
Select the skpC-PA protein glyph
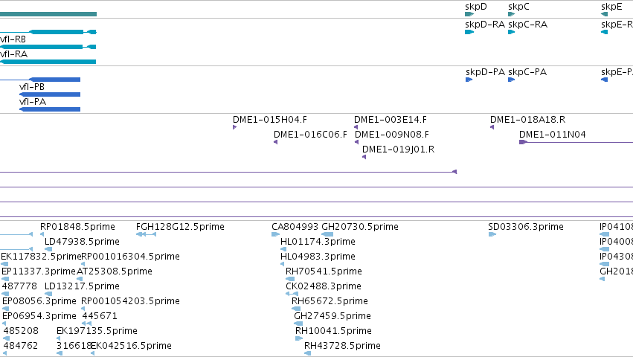[512, 80]
